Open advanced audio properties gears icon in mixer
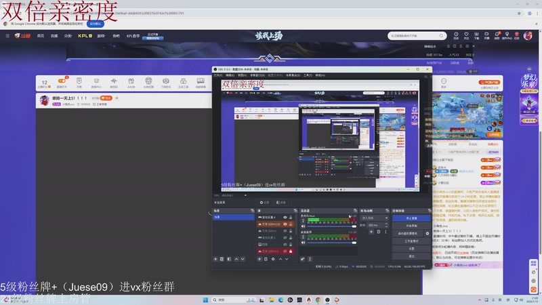542x305 pixels. point(302,259)
